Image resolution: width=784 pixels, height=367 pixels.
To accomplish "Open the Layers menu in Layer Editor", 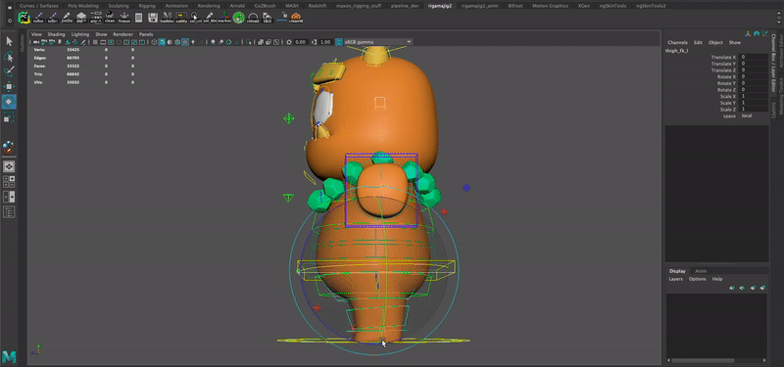I will pos(675,279).
